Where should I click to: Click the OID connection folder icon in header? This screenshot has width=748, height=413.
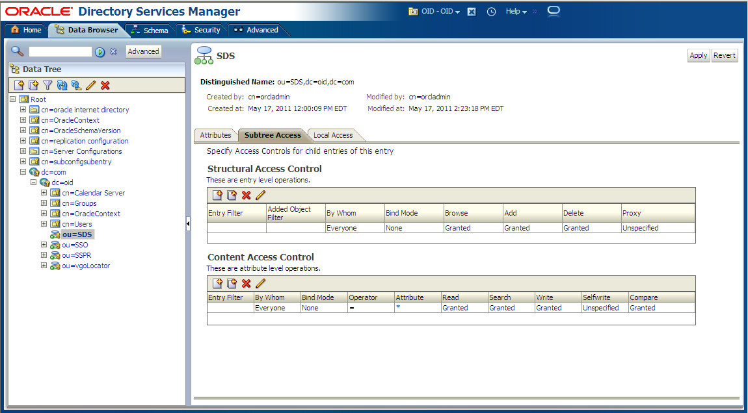pos(414,12)
